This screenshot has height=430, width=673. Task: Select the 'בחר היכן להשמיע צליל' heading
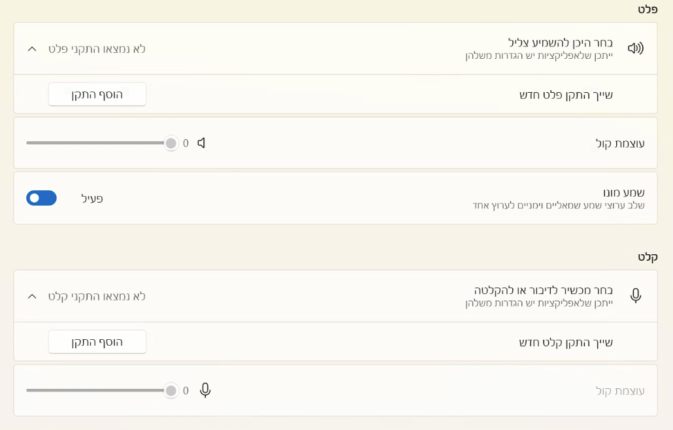pyautogui.click(x=560, y=42)
